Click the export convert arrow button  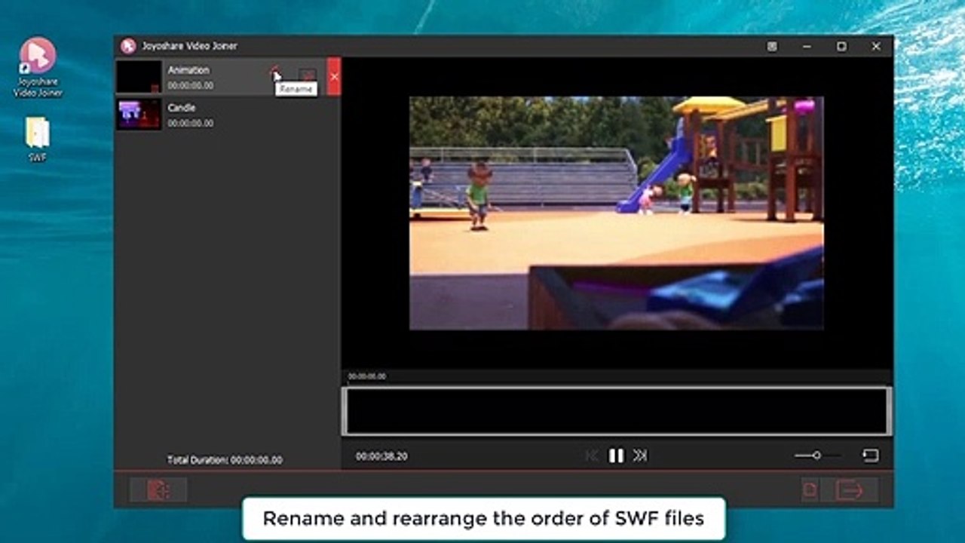pyautogui.click(x=849, y=490)
